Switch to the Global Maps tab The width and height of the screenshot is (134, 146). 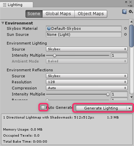tap(58, 14)
